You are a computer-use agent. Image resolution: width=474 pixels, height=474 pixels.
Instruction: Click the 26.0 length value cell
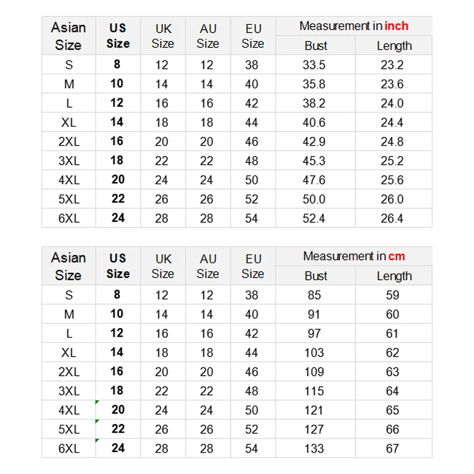pyautogui.click(x=392, y=199)
